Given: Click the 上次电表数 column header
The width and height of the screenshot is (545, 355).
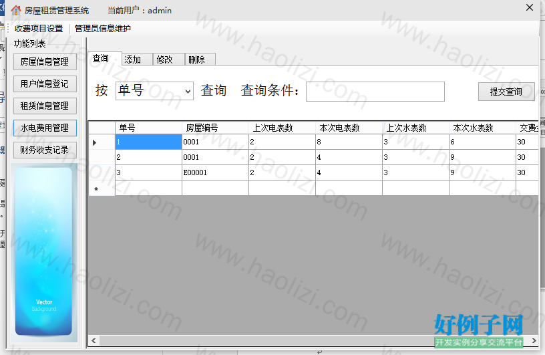Looking at the screenshot, I should point(282,128).
